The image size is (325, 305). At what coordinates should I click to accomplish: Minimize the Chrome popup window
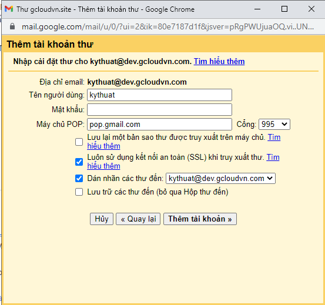[257, 9]
